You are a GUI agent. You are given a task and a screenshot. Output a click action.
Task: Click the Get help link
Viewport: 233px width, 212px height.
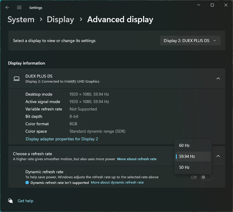pyautogui.click(x=25, y=201)
